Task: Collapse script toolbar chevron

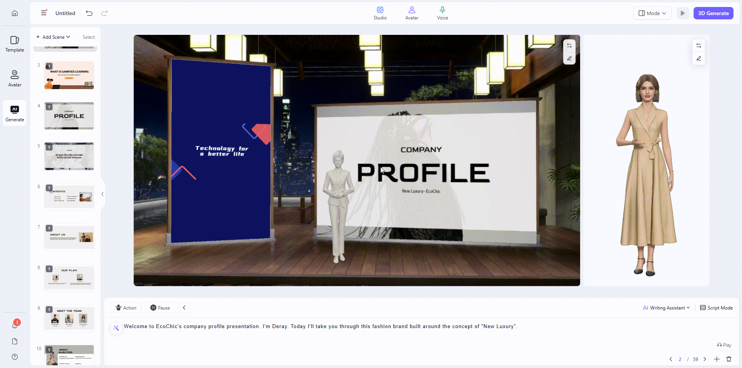Action: pos(184,308)
